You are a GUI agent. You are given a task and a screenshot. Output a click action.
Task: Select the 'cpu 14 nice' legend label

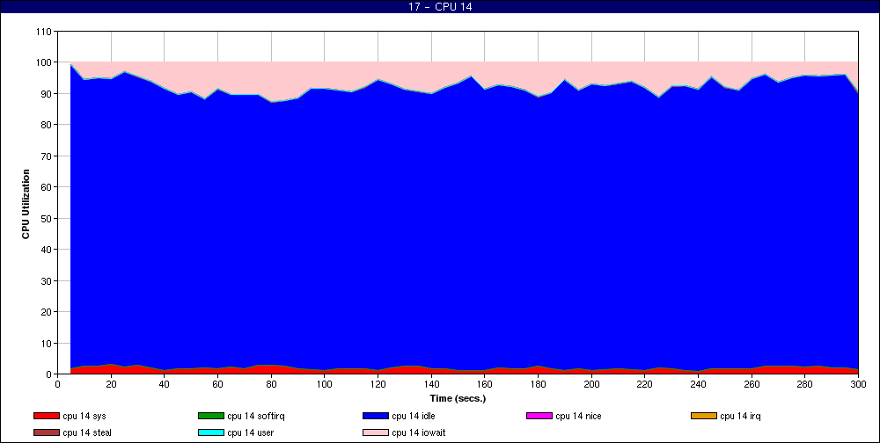point(579,416)
